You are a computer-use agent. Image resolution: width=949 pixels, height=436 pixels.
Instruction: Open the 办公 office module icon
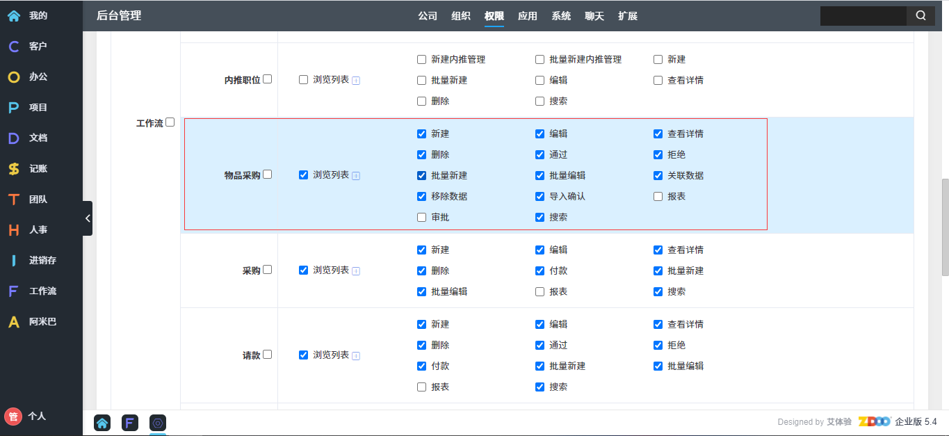click(14, 77)
